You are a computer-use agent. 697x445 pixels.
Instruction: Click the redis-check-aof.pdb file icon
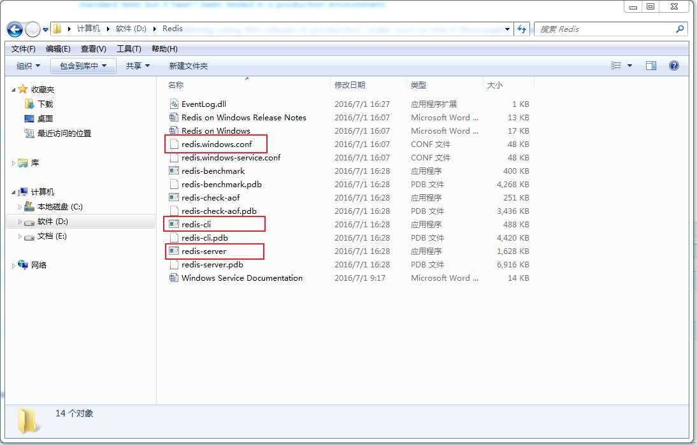[x=174, y=211]
